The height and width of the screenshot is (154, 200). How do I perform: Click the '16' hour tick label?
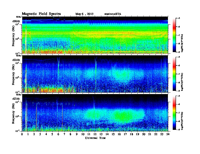coord(119,134)
